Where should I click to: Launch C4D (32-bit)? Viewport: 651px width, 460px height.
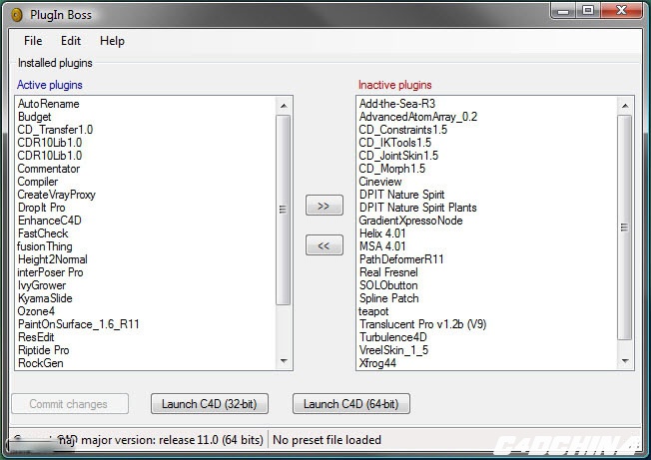[x=210, y=403]
